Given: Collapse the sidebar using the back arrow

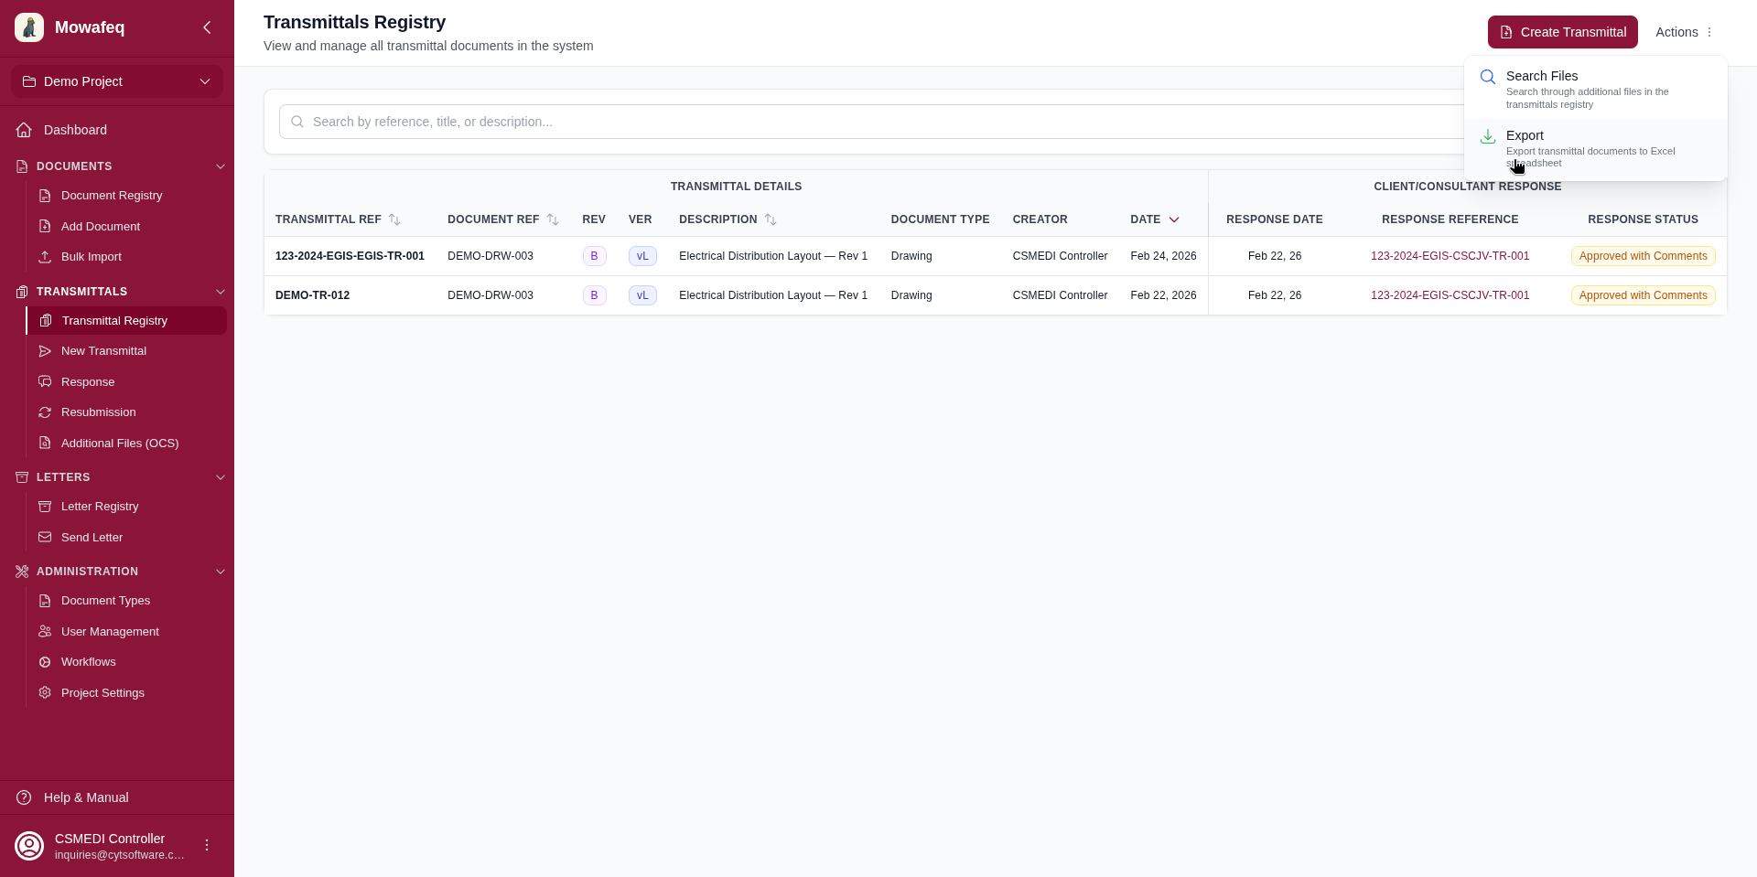Looking at the screenshot, I should pos(207,27).
